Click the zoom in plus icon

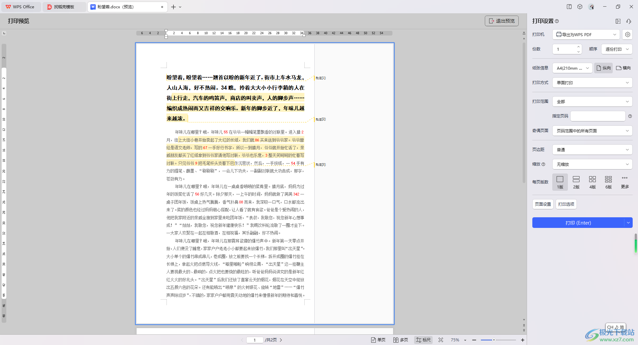(x=523, y=340)
